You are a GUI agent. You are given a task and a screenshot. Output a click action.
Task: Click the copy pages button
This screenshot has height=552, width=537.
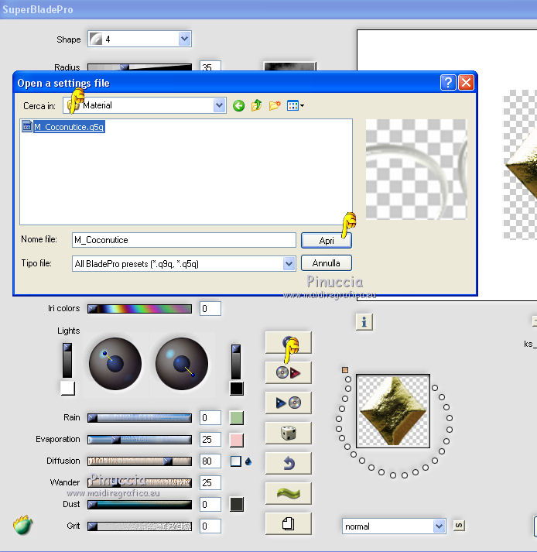pyautogui.click(x=288, y=523)
